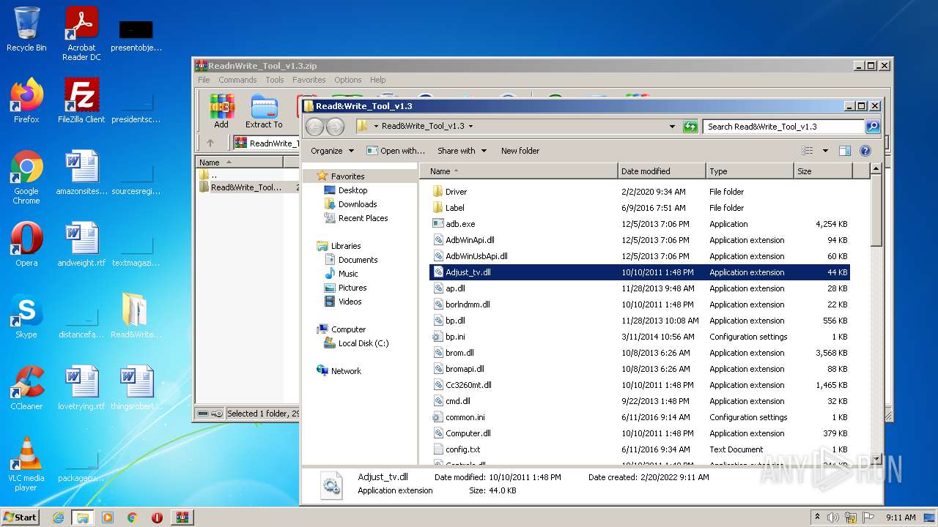The width and height of the screenshot is (938, 527).
Task: Select the adb.exe file
Action: pos(639,224)
